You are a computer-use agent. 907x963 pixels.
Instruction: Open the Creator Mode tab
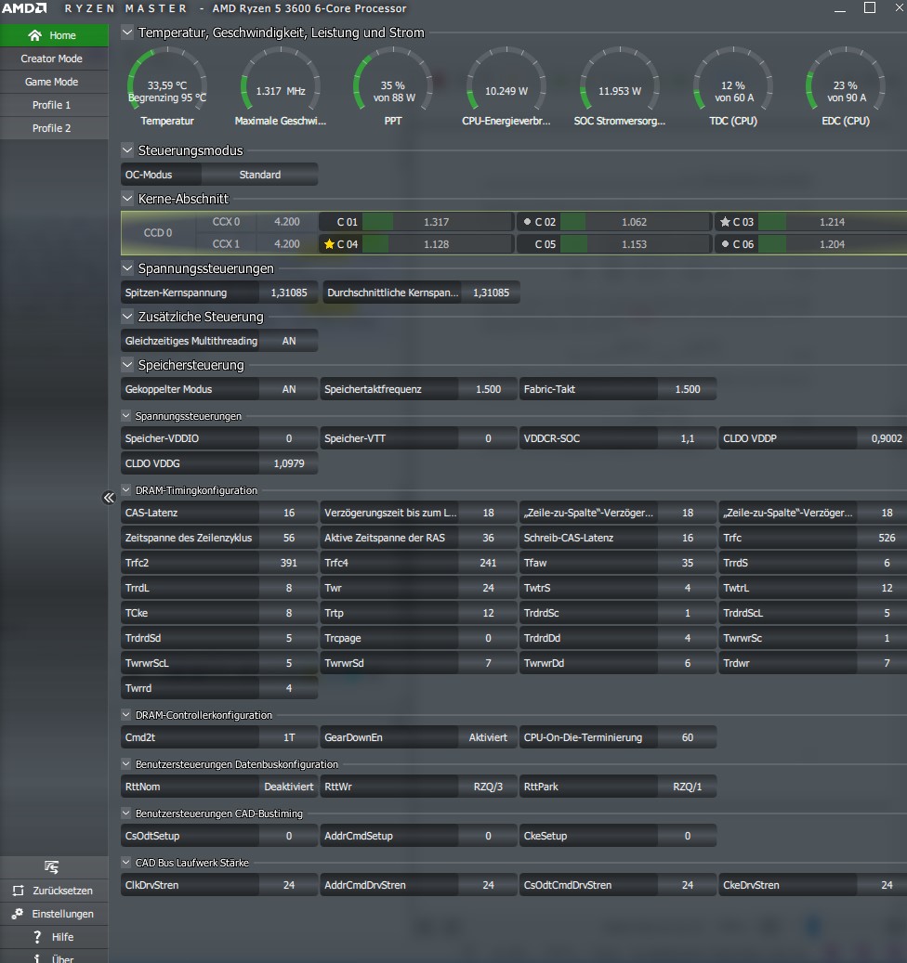point(54,59)
